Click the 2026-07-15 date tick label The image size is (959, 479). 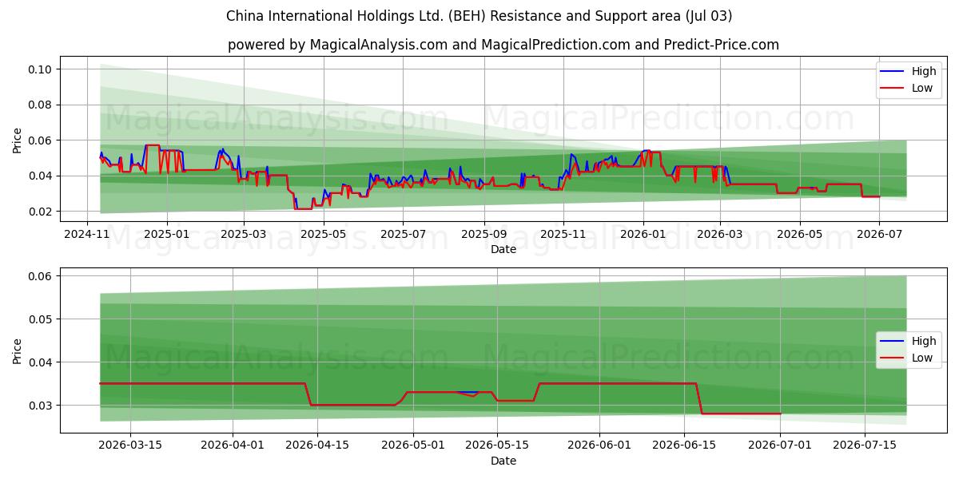coord(864,445)
